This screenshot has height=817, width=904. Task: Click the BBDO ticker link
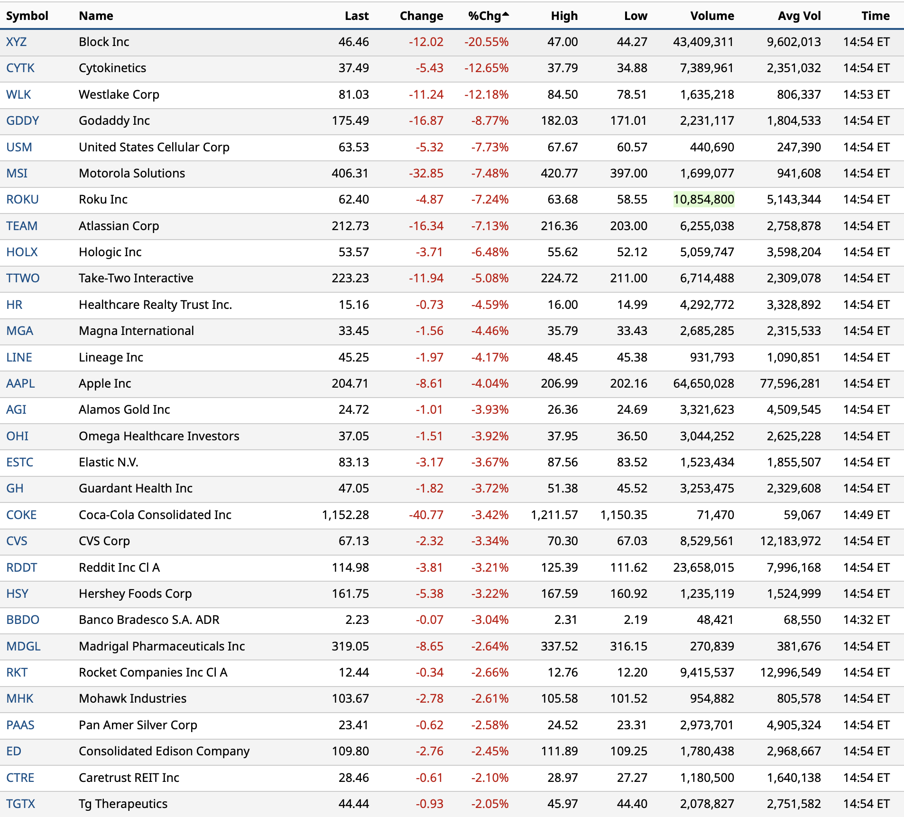click(23, 620)
